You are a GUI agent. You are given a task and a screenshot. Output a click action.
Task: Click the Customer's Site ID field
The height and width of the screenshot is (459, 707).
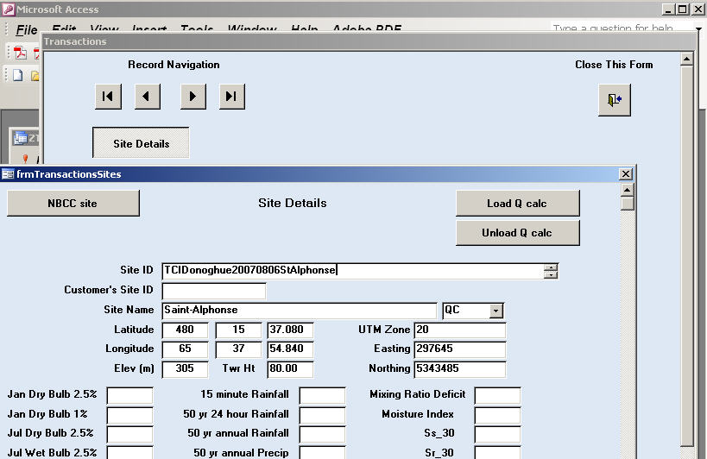[x=213, y=291]
